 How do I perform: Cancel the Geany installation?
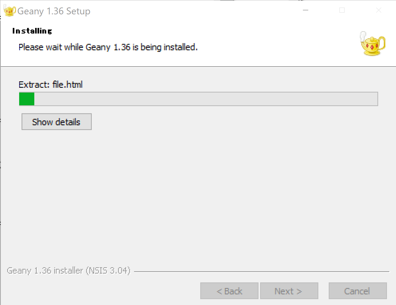tap(358, 291)
